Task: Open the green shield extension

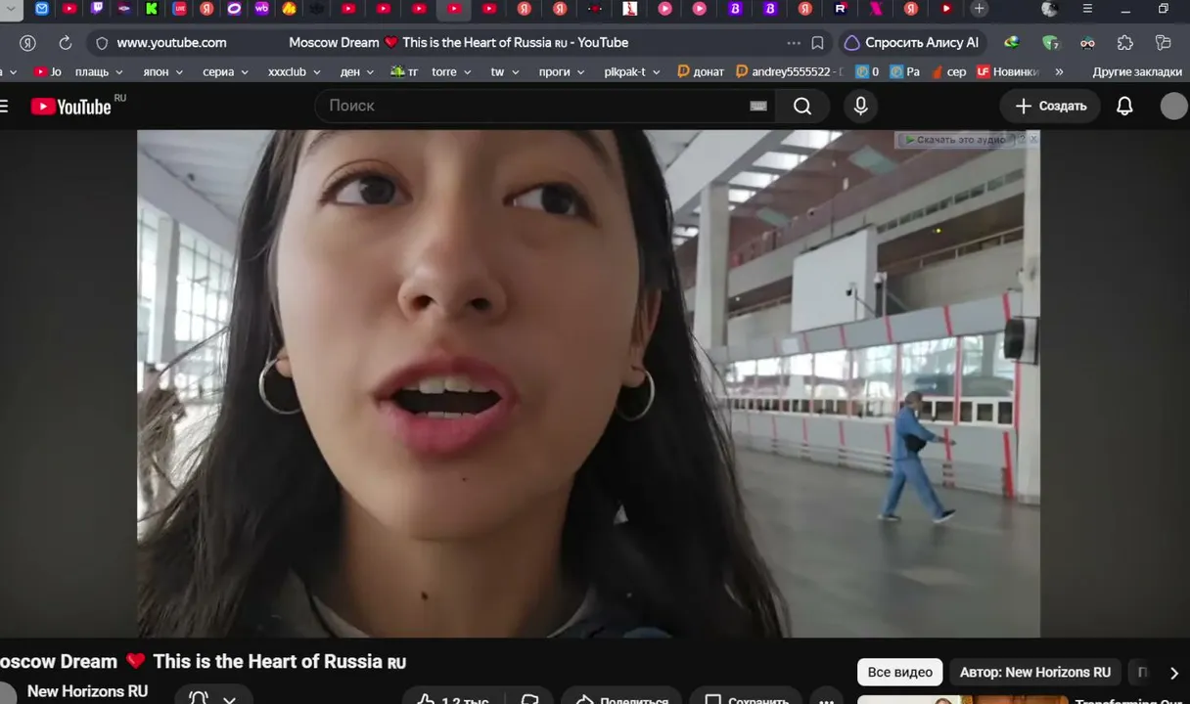Action: [1050, 43]
